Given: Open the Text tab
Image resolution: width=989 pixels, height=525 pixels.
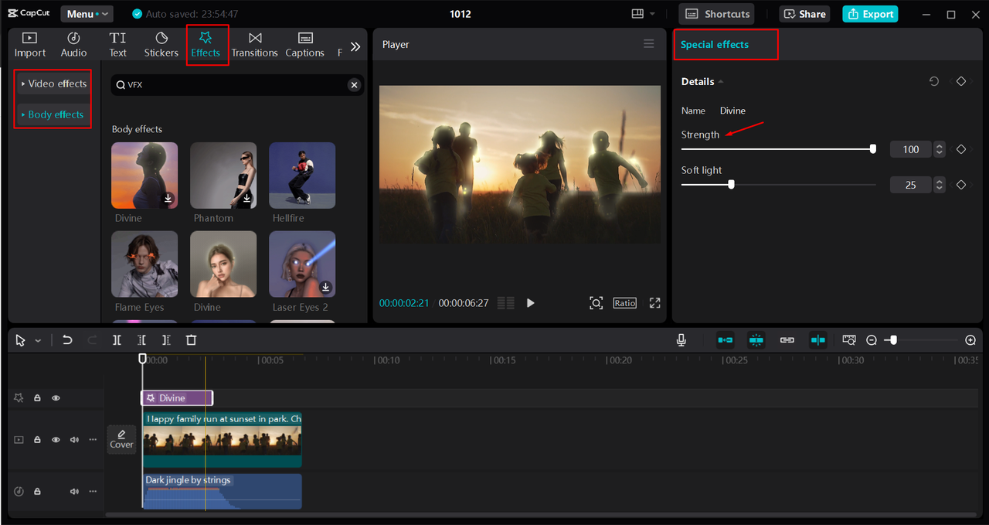Looking at the screenshot, I should click(117, 45).
